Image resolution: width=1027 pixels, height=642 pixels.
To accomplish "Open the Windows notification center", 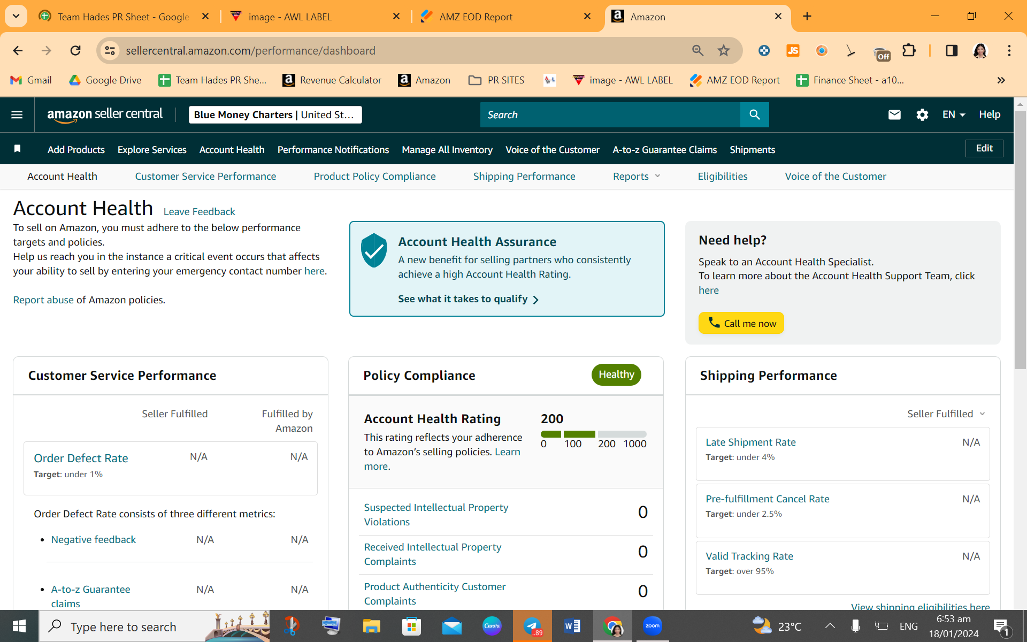I will (1000, 626).
